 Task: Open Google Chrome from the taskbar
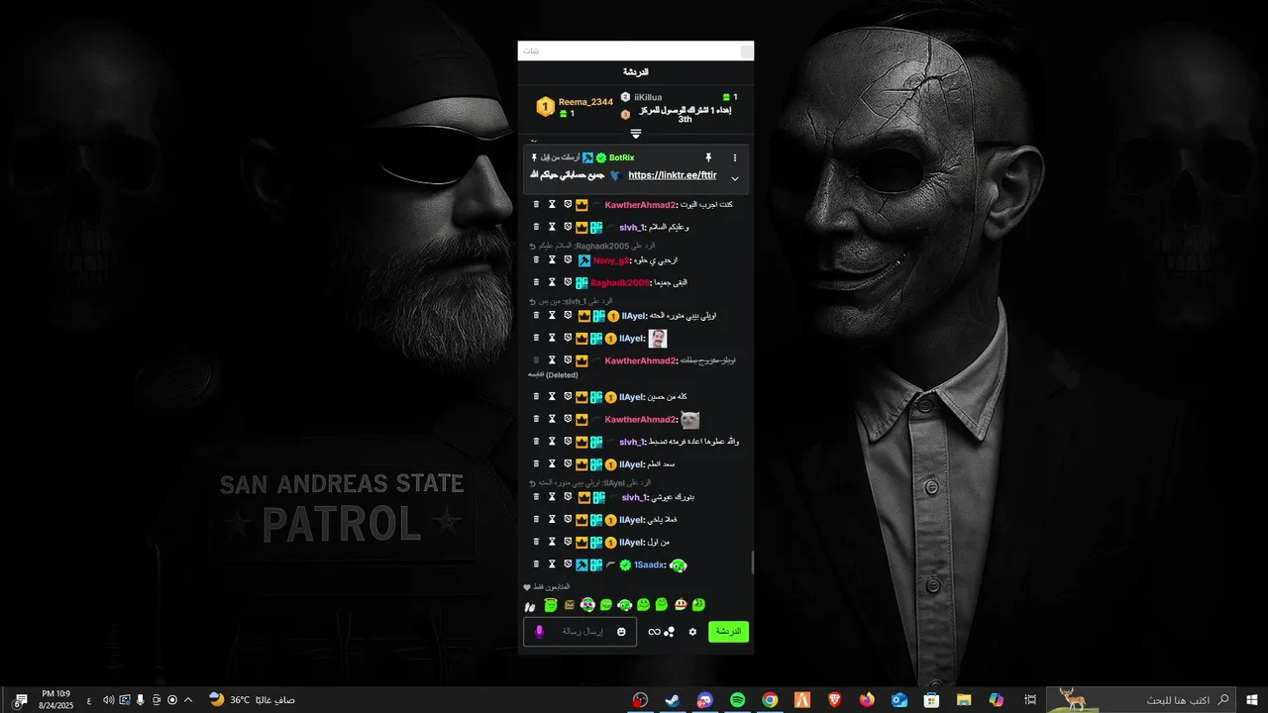click(x=770, y=700)
